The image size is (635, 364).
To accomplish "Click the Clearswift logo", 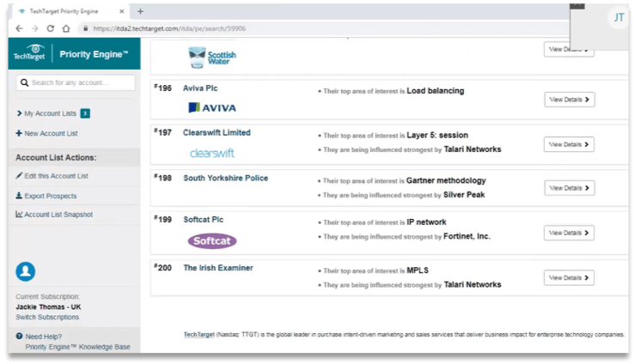I will point(212,153).
